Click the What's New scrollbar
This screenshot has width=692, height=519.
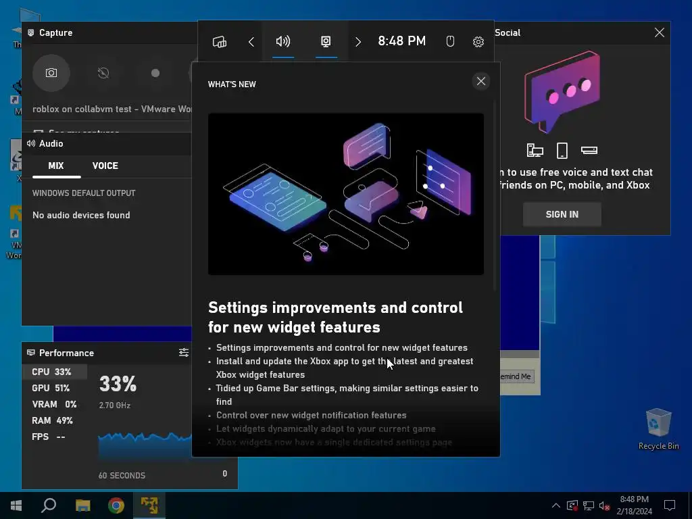[495, 197]
